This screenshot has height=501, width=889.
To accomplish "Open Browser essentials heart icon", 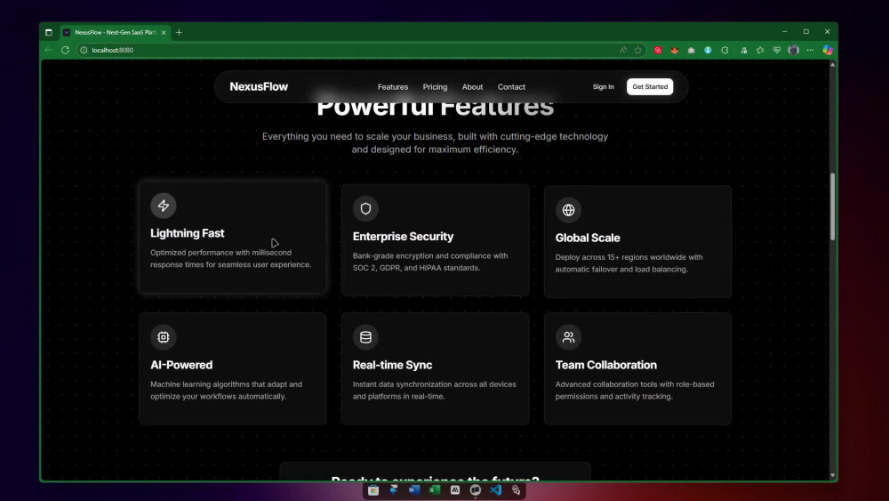I will point(777,50).
